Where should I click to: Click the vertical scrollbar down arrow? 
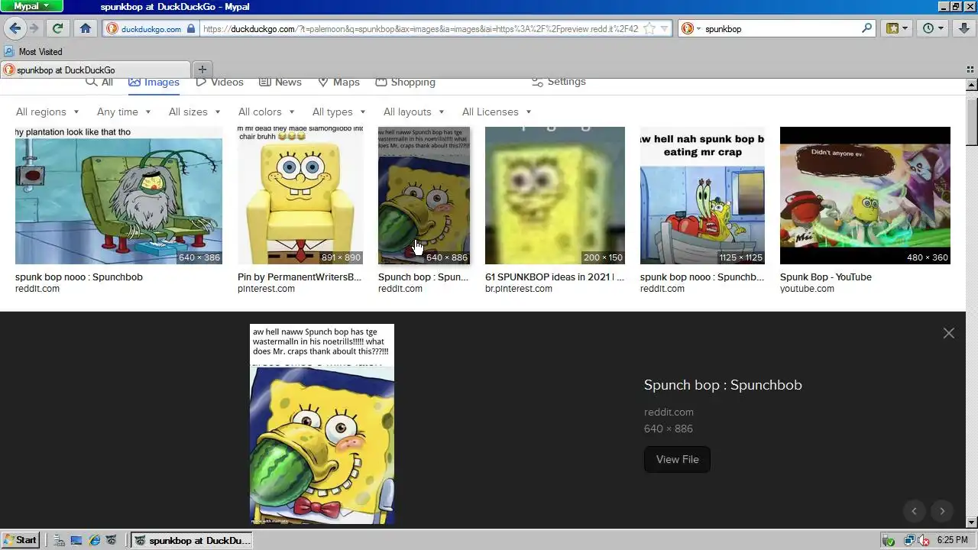(x=971, y=522)
